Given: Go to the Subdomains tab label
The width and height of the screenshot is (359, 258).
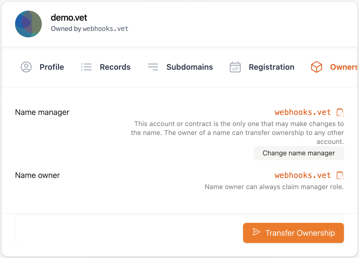Looking at the screenshot, I should coord(190,67).
